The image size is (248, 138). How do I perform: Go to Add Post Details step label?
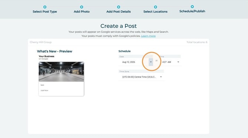(118, 11)
